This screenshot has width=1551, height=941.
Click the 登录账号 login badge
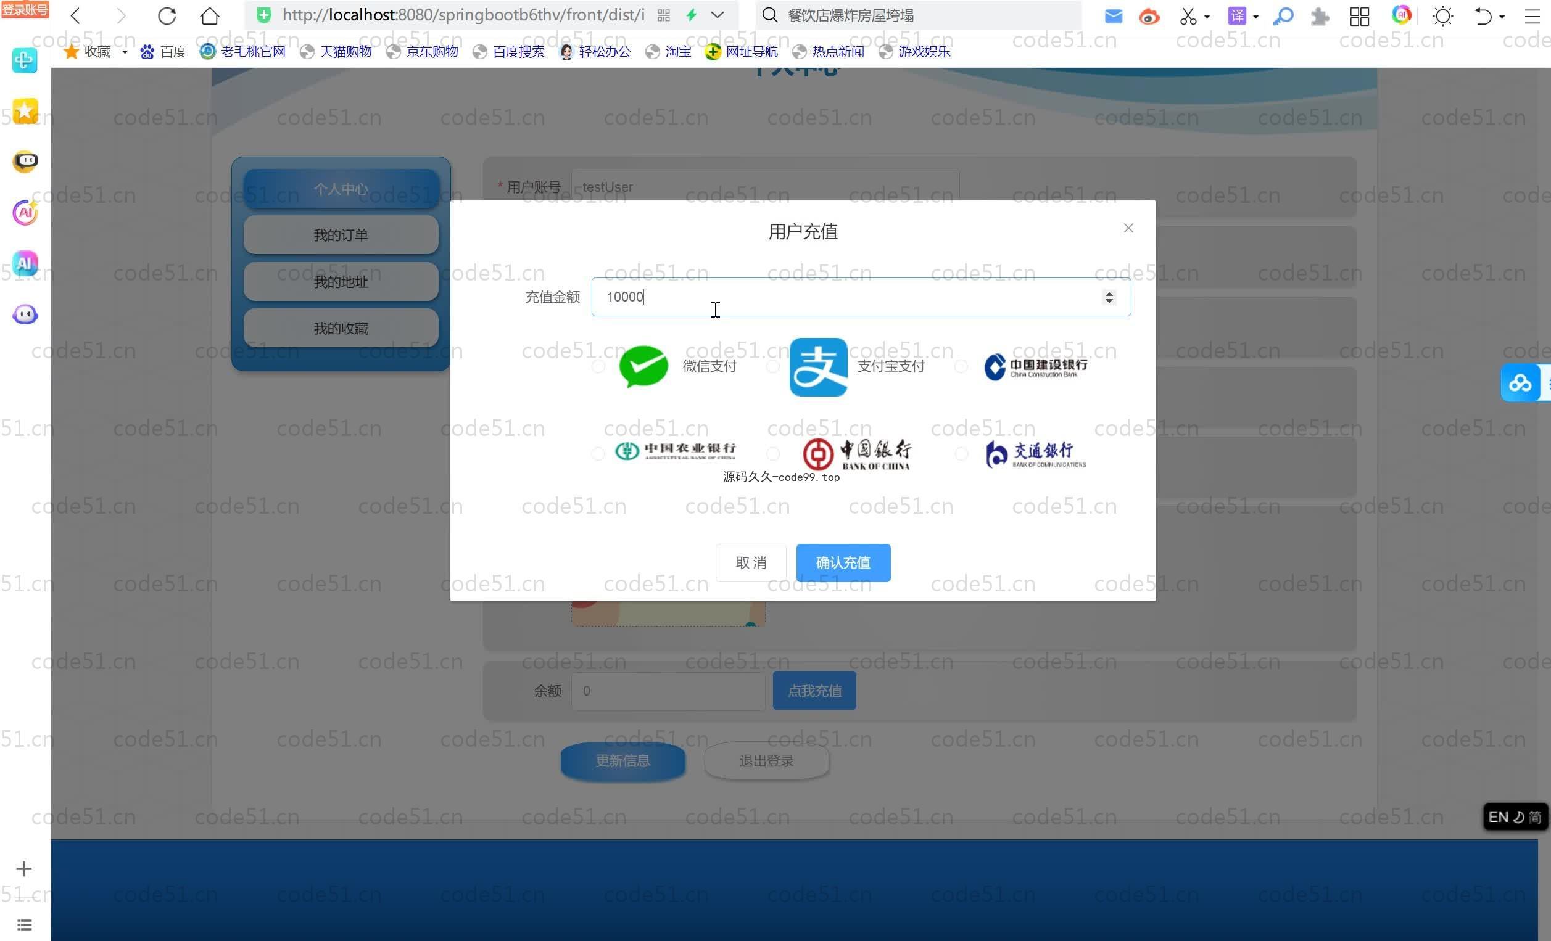[25, 9]
